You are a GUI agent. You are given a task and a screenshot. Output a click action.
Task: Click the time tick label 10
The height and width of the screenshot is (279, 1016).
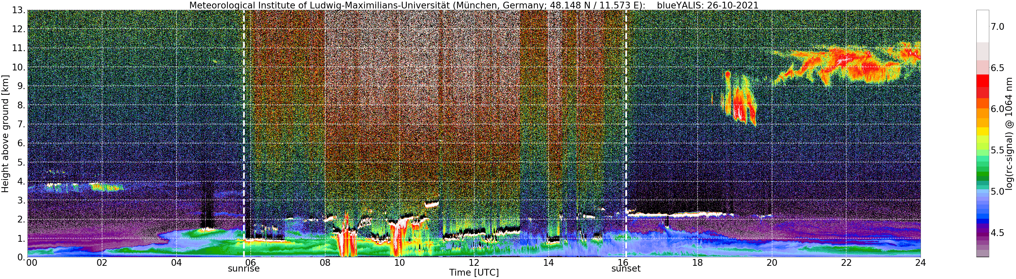click(x=399, y=263)
